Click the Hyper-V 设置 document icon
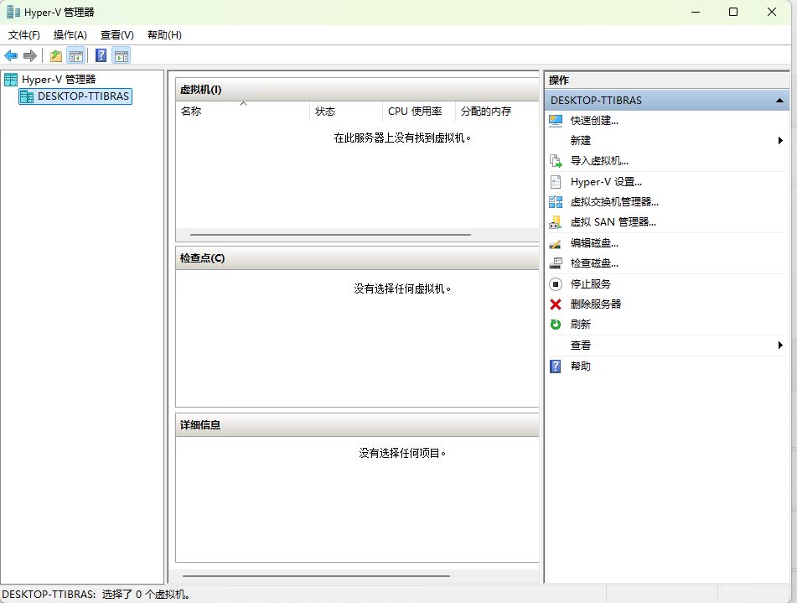The image size is (797, 603). point(556,182)
